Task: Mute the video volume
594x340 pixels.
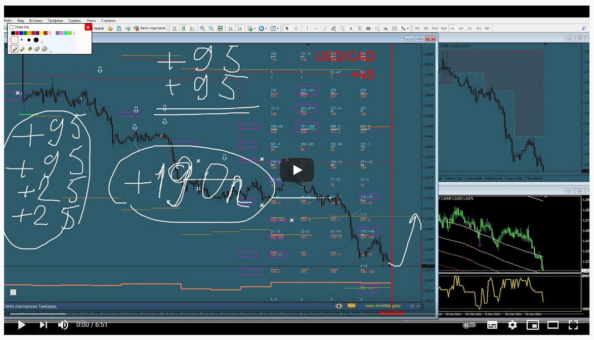Action: pyautogui.click(x=63, y=325)
